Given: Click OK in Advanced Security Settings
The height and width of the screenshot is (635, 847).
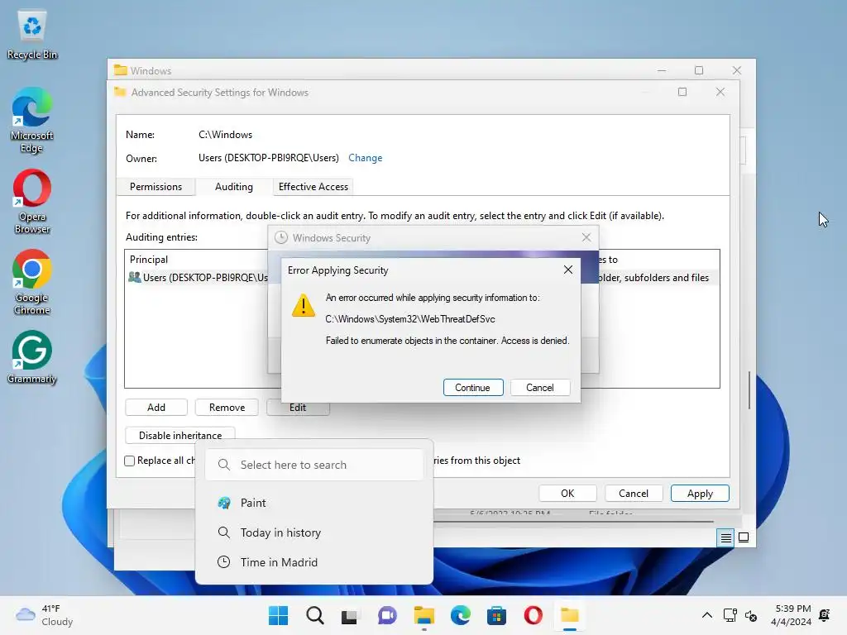Looking at the screenshot, I should [x=567, y=493].
